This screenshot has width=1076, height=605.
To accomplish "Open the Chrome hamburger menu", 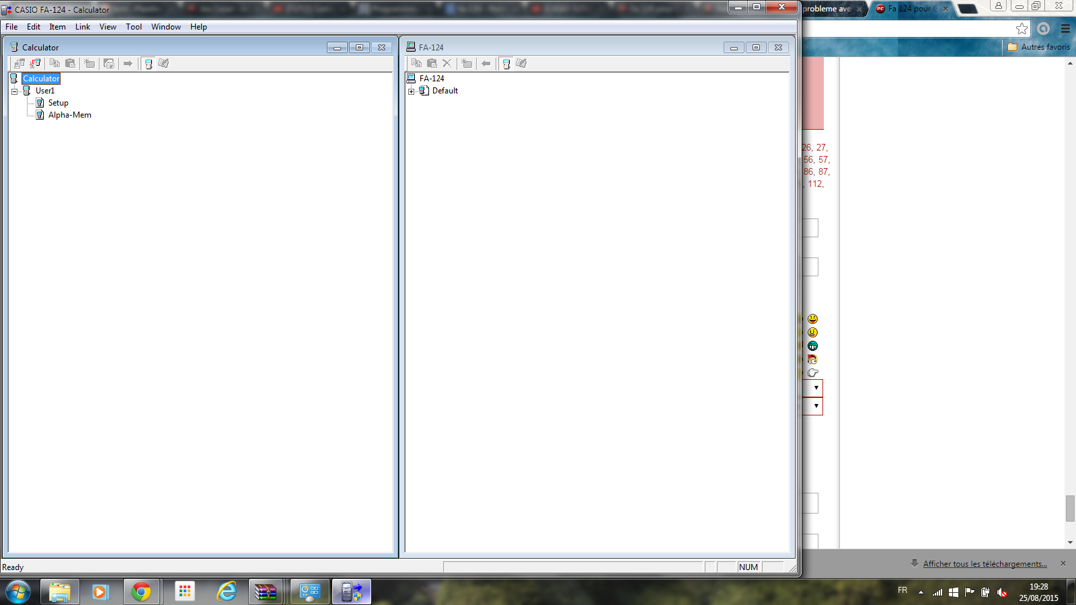I will (x=1065, y=28).
